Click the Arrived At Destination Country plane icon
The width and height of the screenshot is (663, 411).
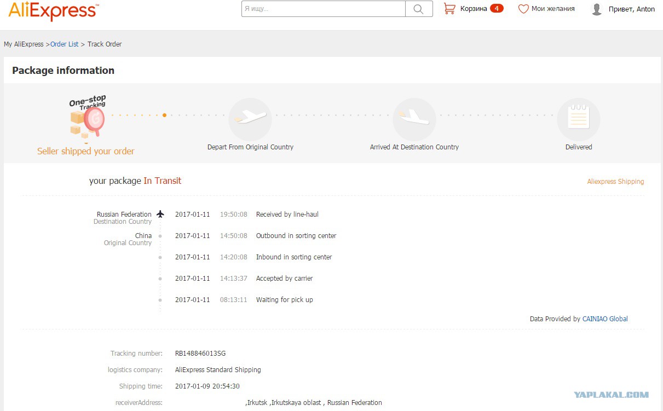tap(414, 119)
